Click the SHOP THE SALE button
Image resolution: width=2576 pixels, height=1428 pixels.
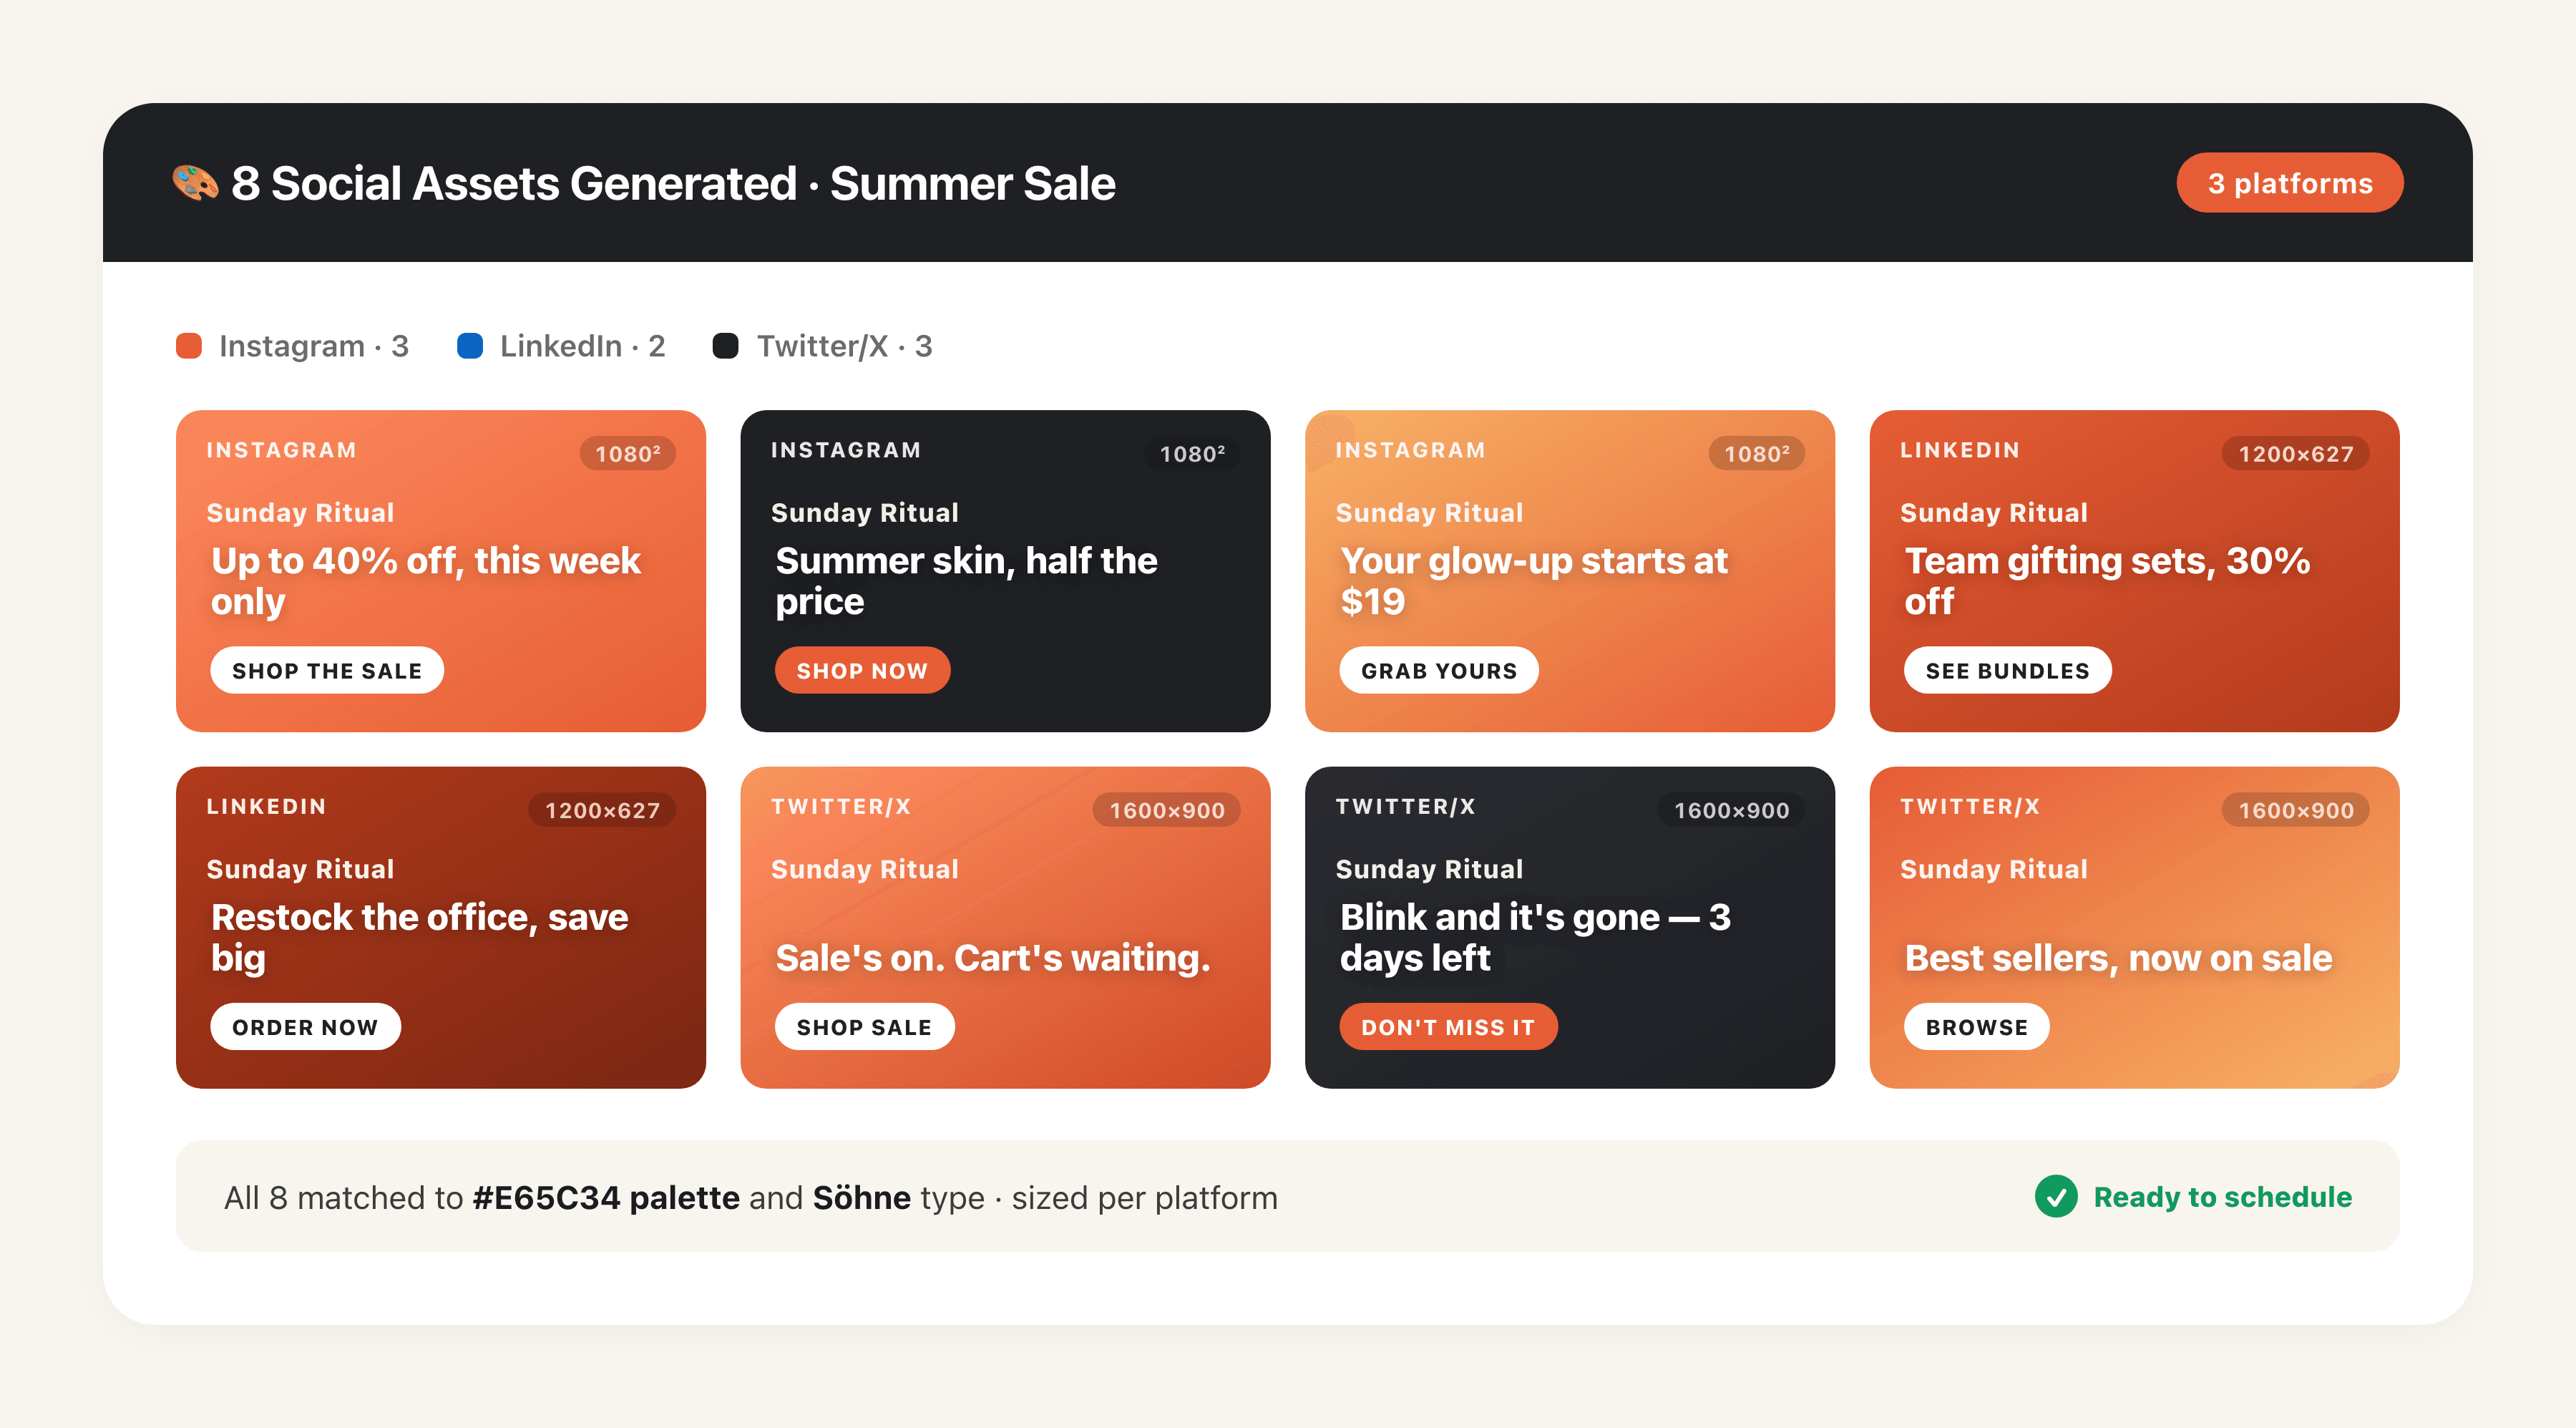(327, 670)
